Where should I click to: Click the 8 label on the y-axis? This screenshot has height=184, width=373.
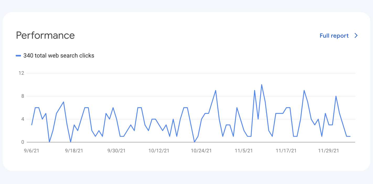coord(23,96)
